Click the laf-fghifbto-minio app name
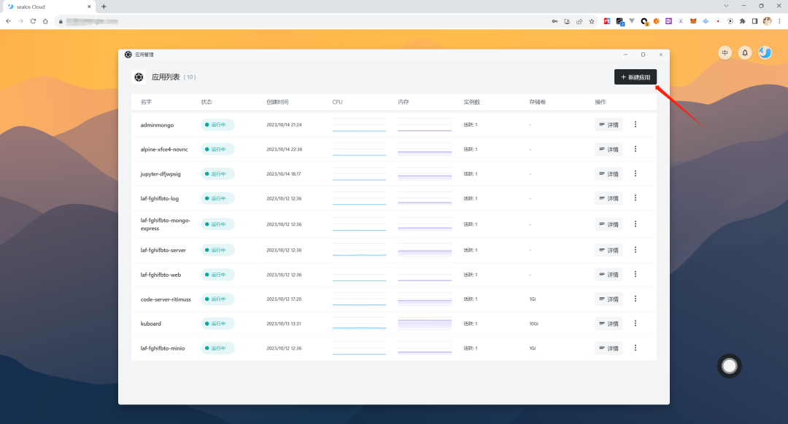Viewport: 788px width, 424px height. tap(162, 348)
